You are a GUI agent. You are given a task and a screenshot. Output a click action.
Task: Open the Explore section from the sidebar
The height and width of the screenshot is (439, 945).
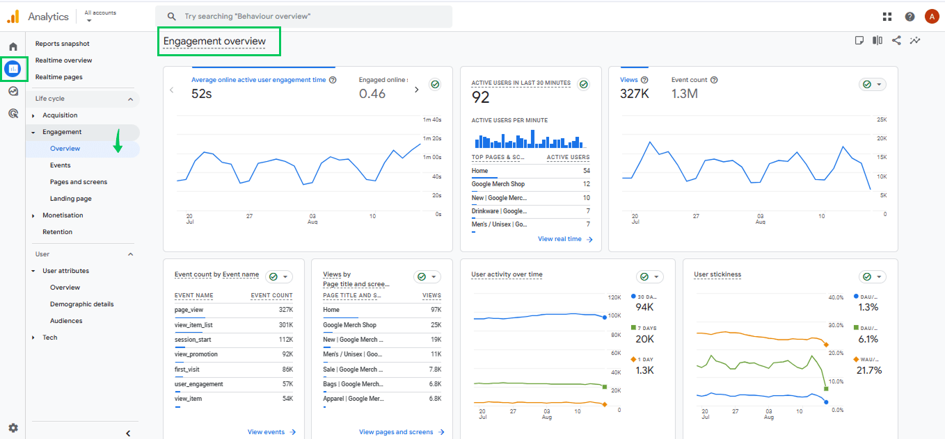click(x=13, y=91)
